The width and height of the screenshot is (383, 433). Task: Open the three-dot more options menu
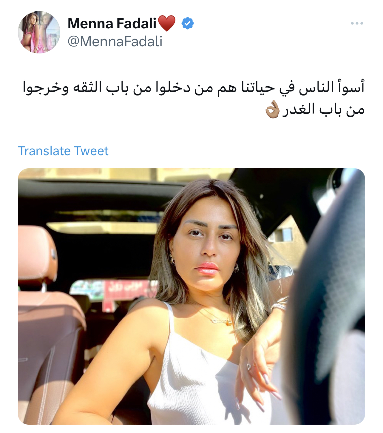point(357,23)
